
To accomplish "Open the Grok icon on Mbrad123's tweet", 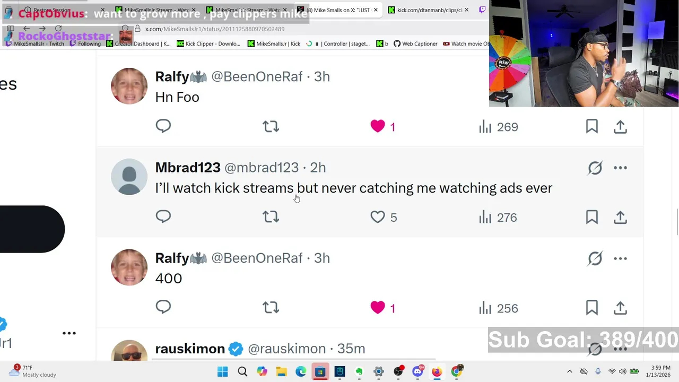I will point(595,168).
